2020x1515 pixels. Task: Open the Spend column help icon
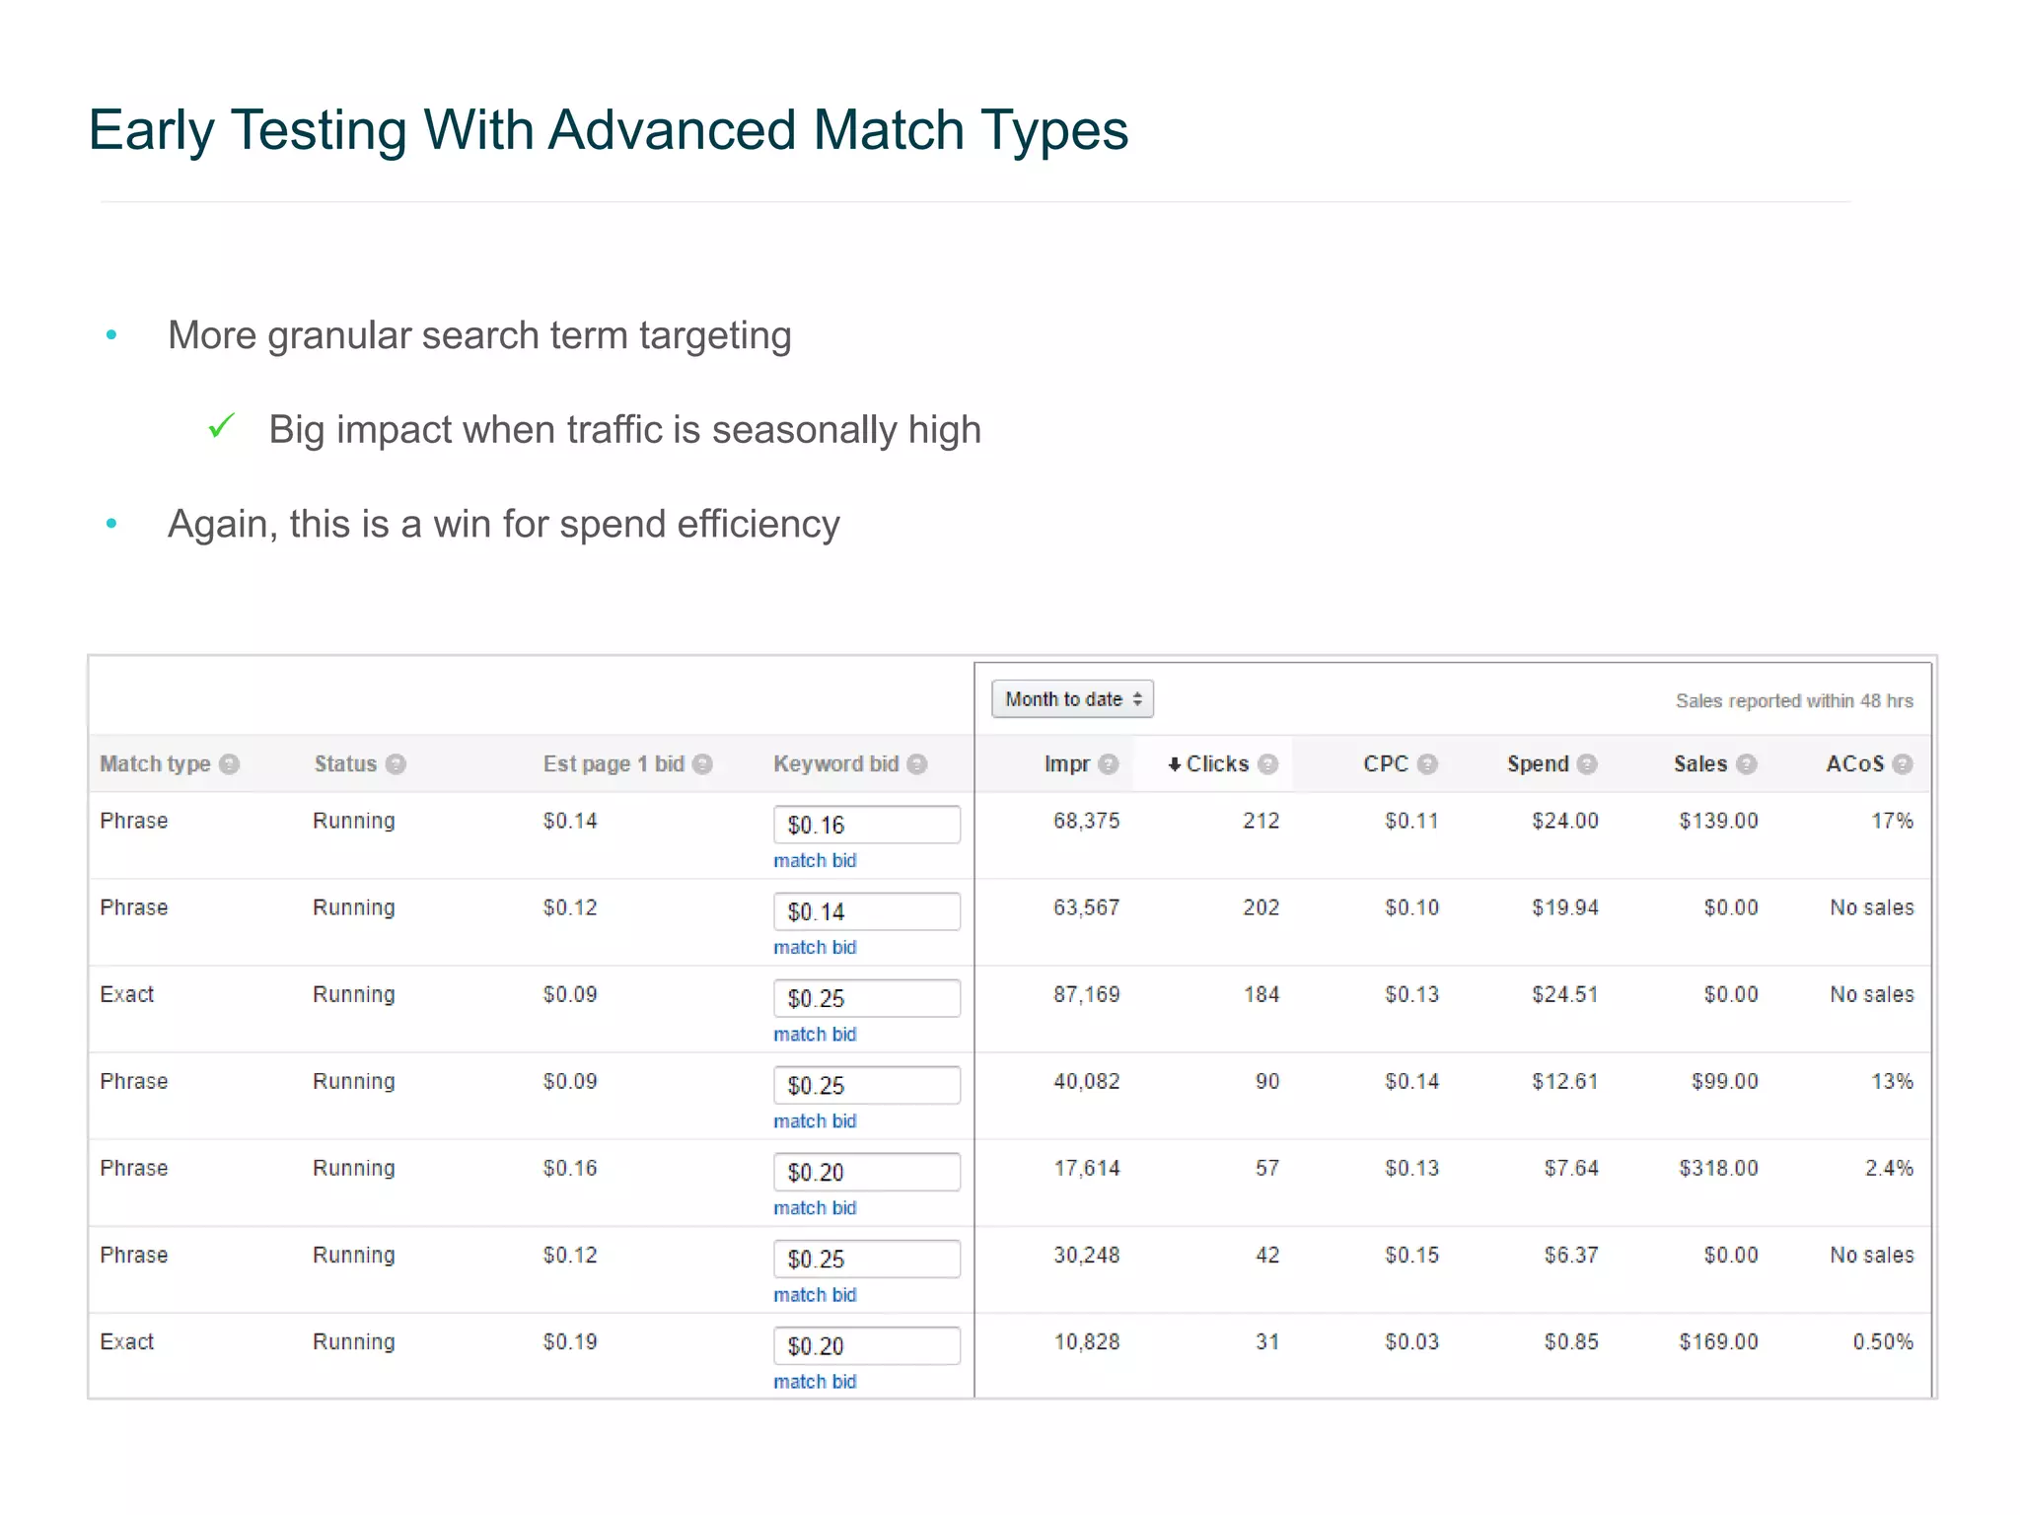point(1587,764)
